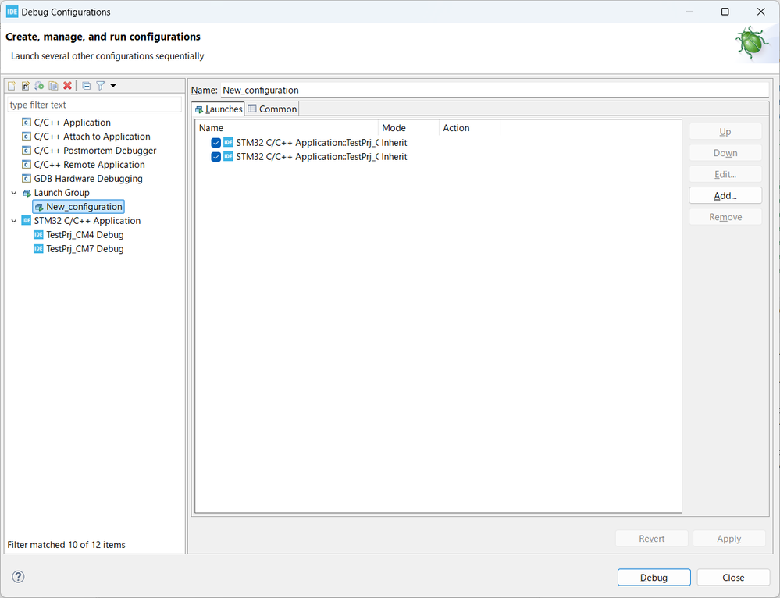Click the 'Filter matched 10 of 12 items' text
This screenshot has height=598, width=780.
[x=66, y=545]
